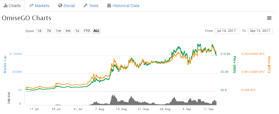Select the 7d zoom range

tap(49, 31)
